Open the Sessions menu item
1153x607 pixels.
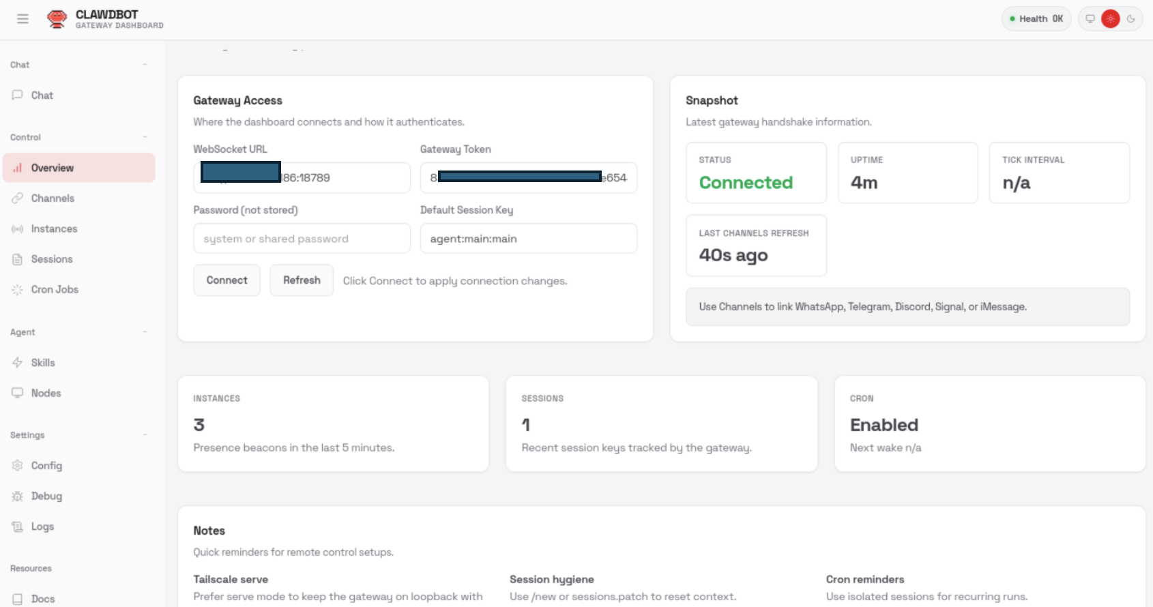[52, 259]
